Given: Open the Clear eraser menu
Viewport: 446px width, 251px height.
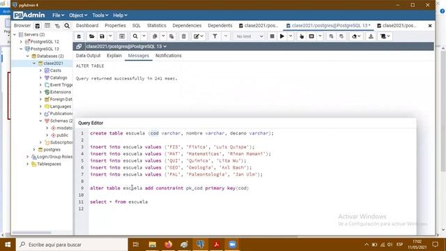Looking at the screenshot, I should pyautogui.click(x=356, y=36).
